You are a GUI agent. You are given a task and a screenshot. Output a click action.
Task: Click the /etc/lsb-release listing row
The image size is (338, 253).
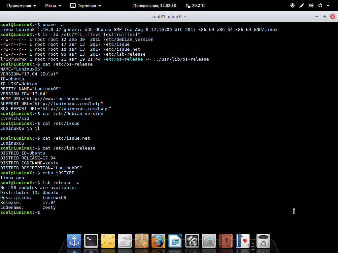73,54
